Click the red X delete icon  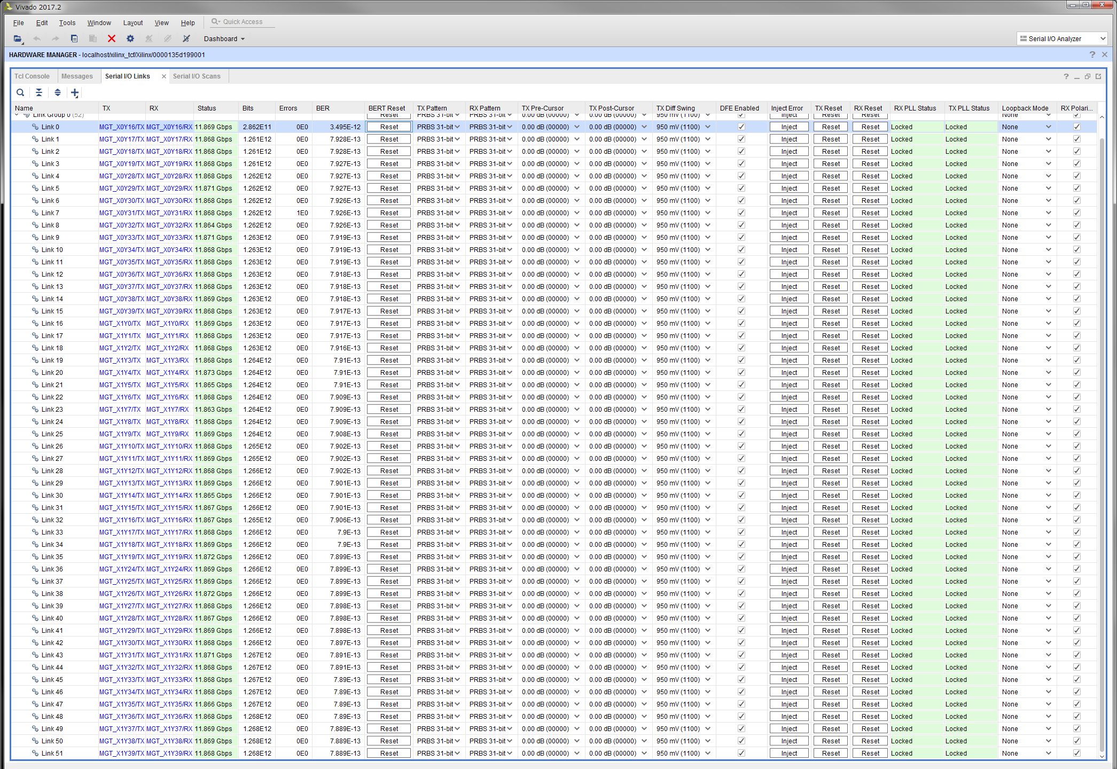click(x=112, y=38)
